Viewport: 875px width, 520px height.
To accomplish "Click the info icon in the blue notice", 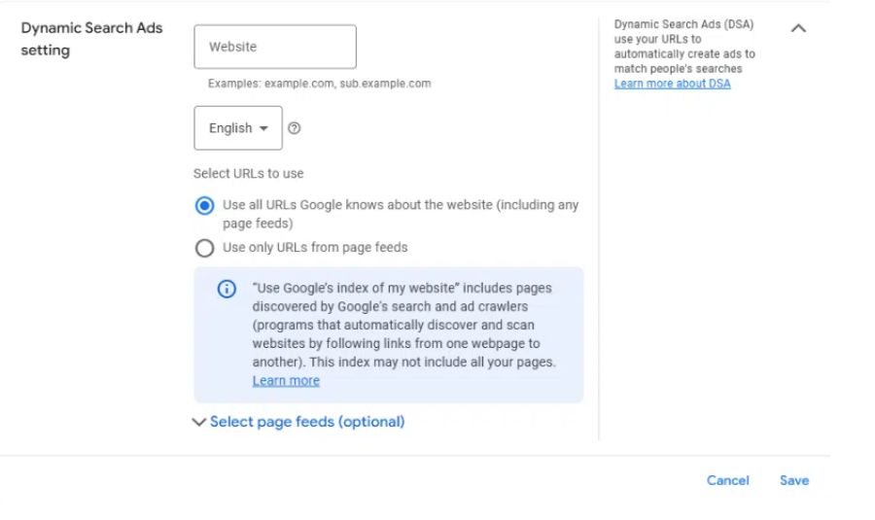I will click(x=227, y=289).
